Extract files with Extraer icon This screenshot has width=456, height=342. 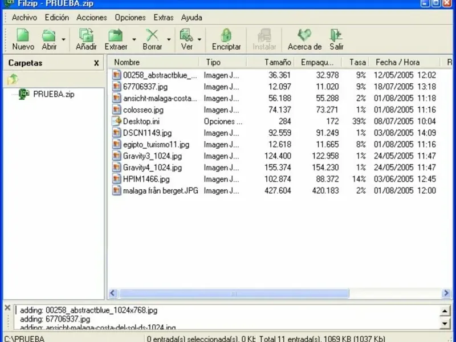(116, 39)
